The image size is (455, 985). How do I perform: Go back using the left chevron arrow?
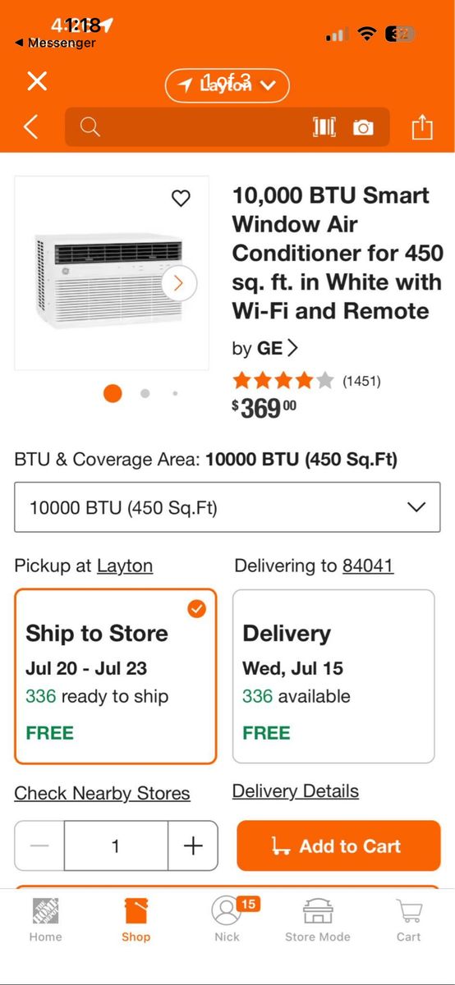(x=31, y=127)
